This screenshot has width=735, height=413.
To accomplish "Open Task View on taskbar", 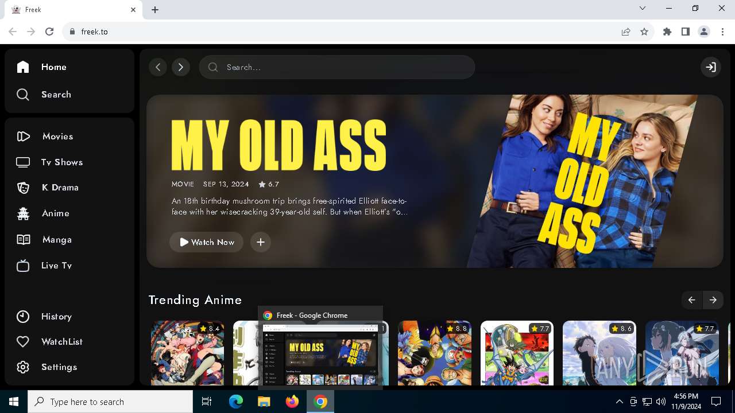I will [207, 402].
